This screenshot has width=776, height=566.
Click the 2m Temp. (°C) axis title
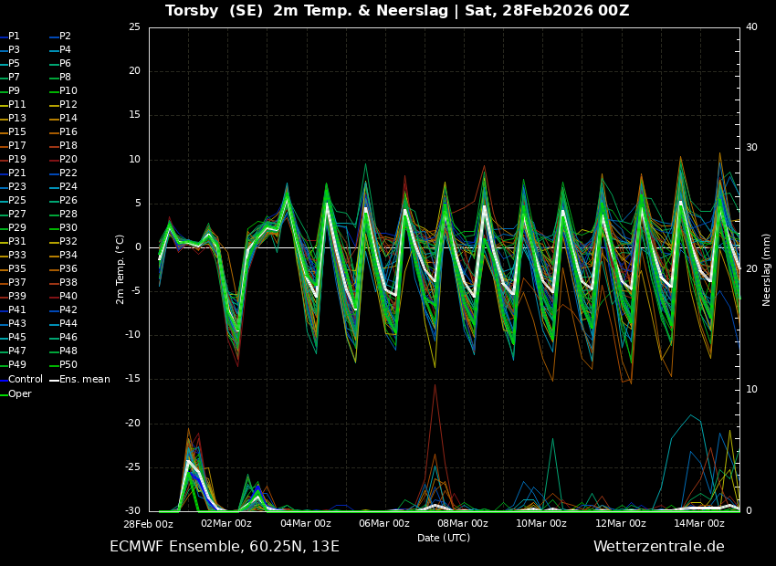click(120, 268)
